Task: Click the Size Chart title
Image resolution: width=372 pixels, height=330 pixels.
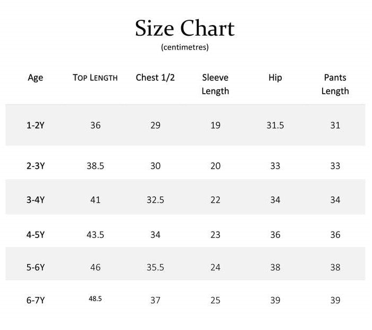Action: [184, 28]
